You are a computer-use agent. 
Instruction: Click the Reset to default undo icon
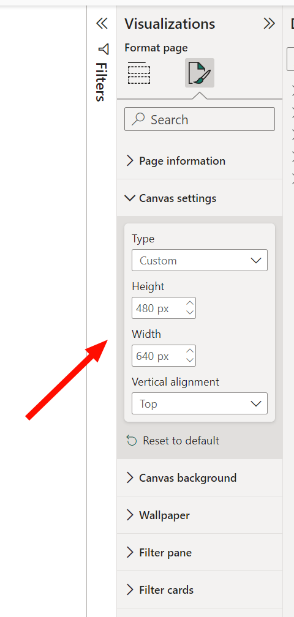coord(132,440)
